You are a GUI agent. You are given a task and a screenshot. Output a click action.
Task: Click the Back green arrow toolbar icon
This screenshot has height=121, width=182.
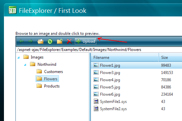click(21, 41)
